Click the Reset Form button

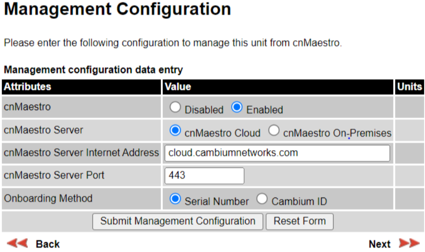pos(299,221)
